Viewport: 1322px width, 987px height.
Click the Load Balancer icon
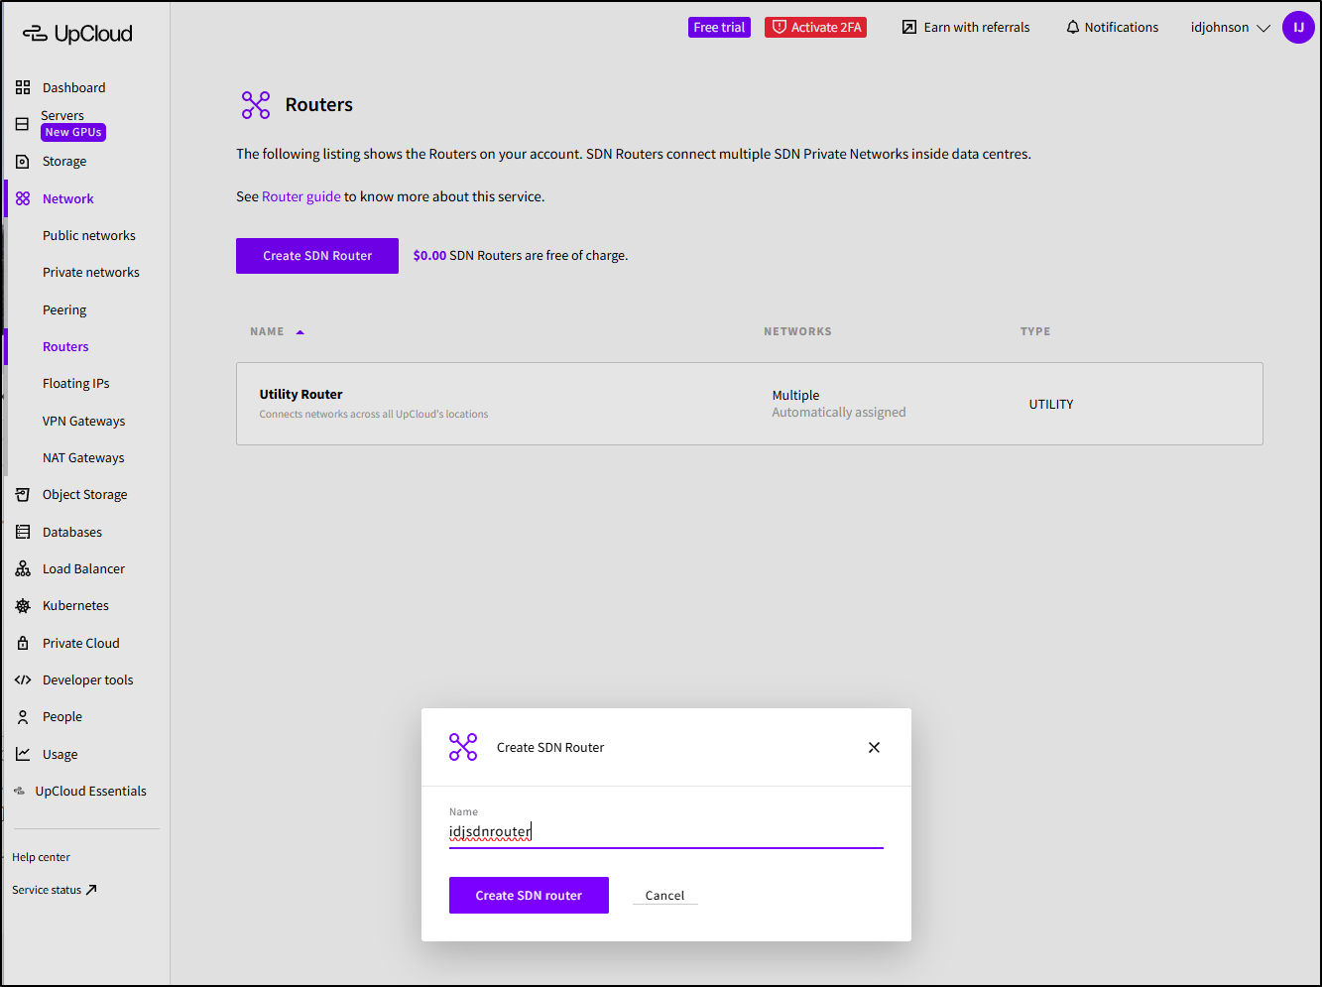click(23, 569)
